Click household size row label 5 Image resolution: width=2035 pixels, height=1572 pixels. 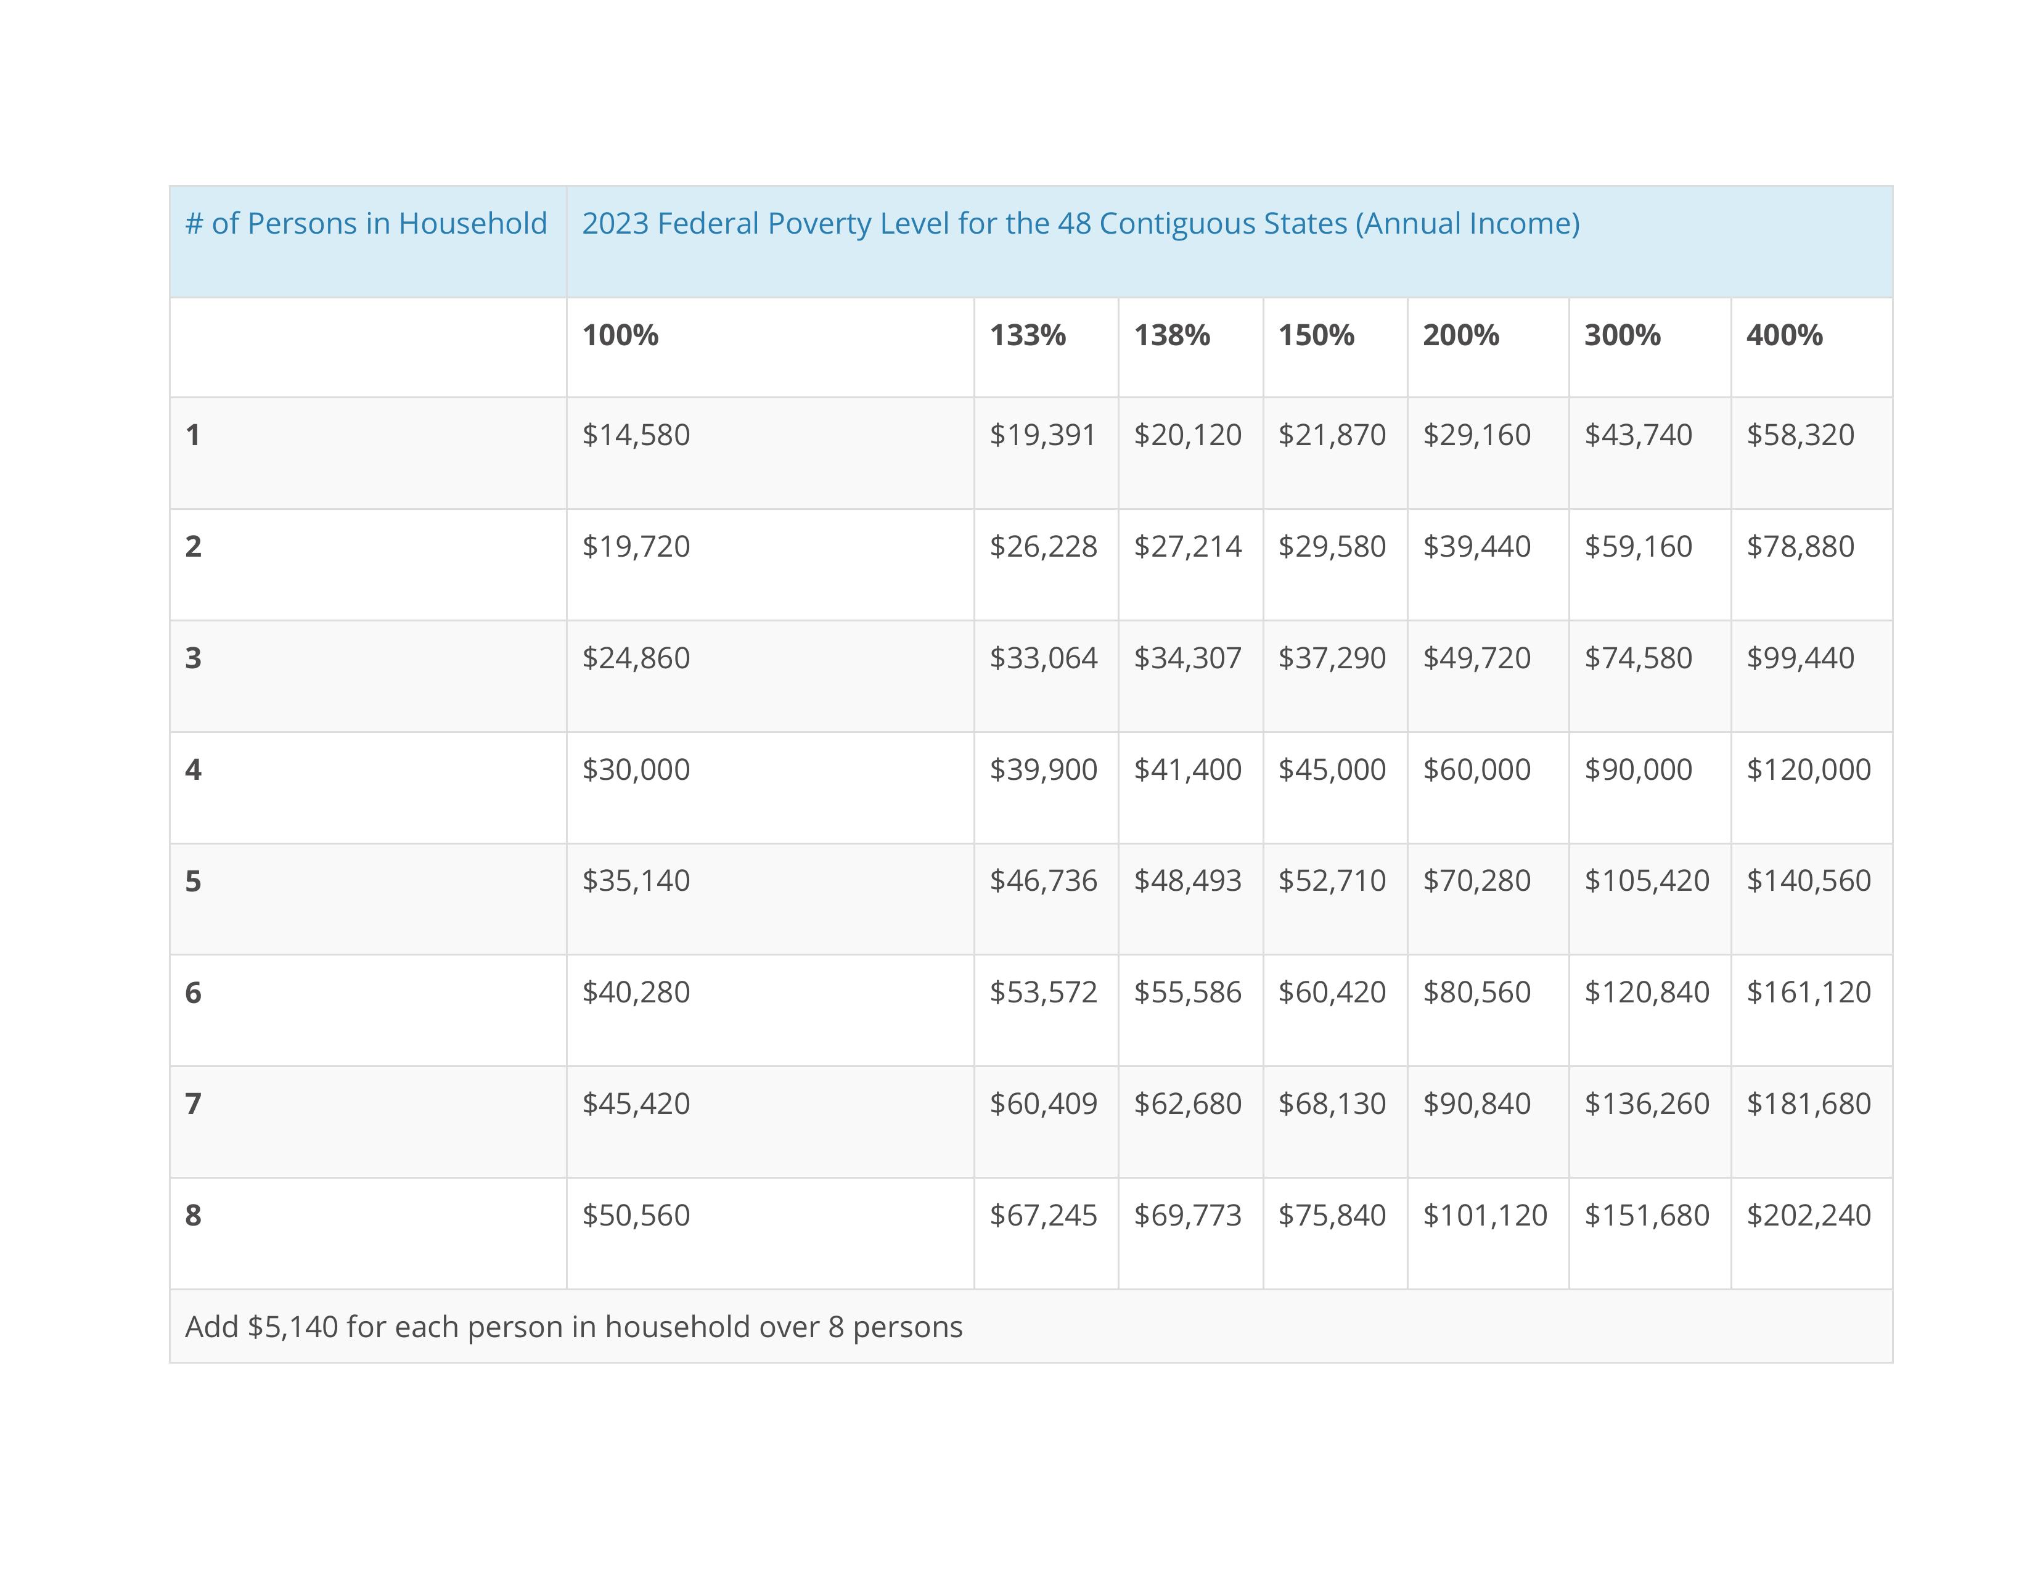pyautogui.click(x=193, y=882)
